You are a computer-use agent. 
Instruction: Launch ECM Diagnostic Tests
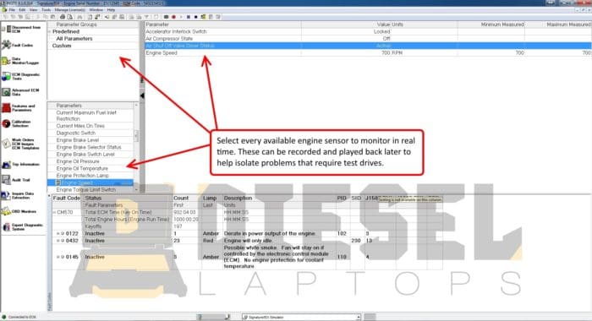point(22,77)
